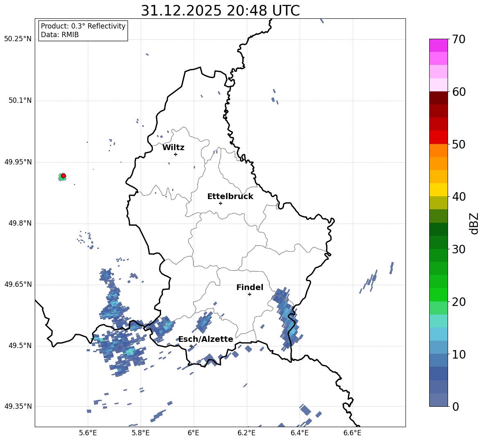Click the Esch/Alzette cross marker
484x441 pixels.
tap(191, 346)
